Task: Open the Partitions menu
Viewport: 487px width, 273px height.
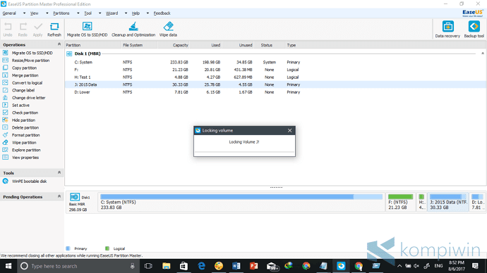Action: (61, 13)
